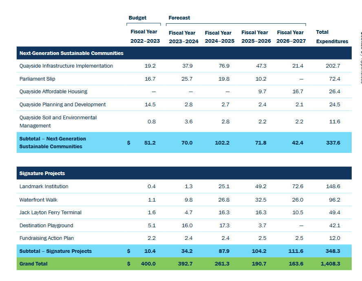Select Quayside Infrastructure total value 202.7

333,66
